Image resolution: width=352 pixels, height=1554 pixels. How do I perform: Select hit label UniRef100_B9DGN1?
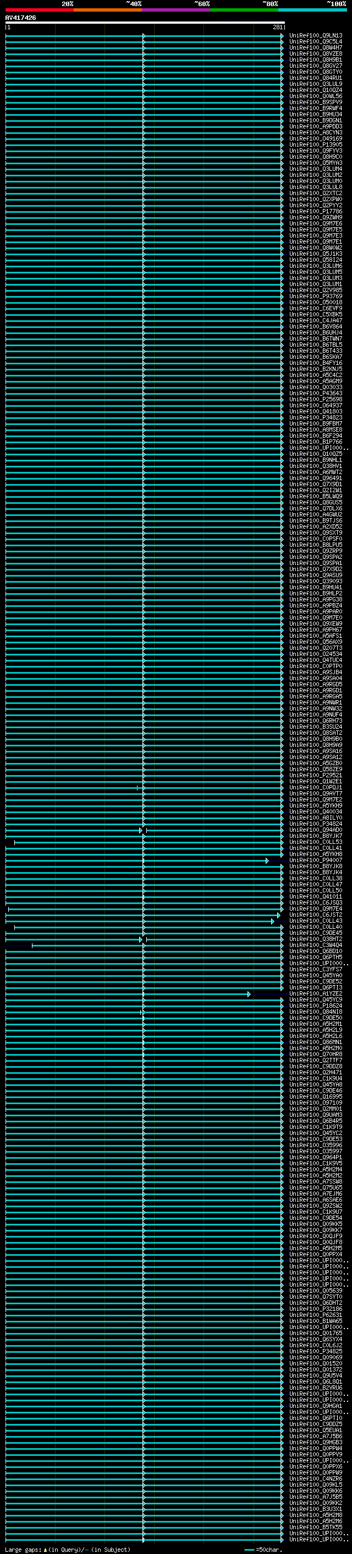[316, 121]
